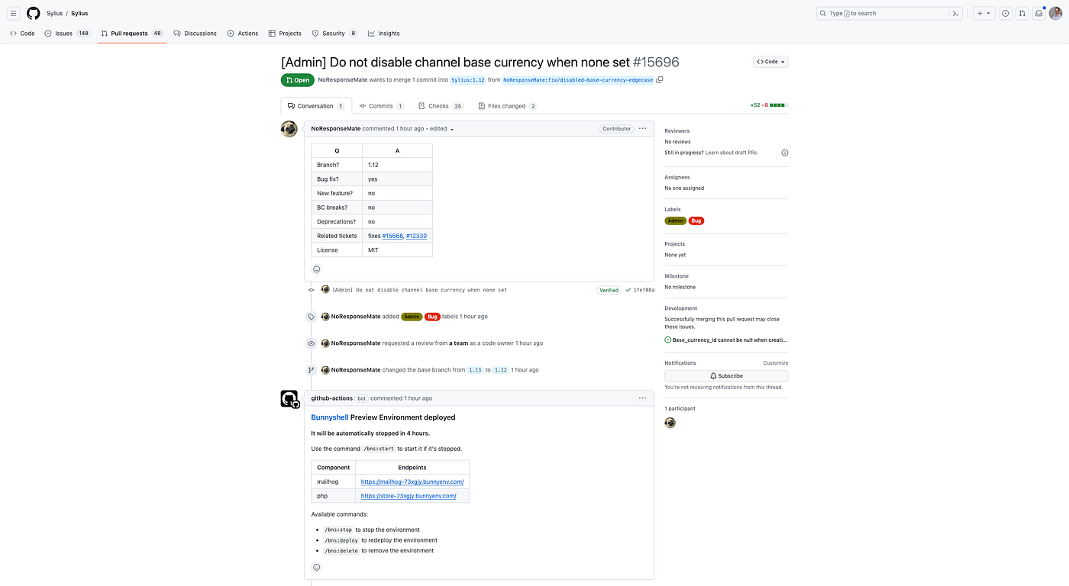Viewport: 1069px width, 586px height.
Task: Click NoResponseMate author name in comment header
Action: coord(335,129)
